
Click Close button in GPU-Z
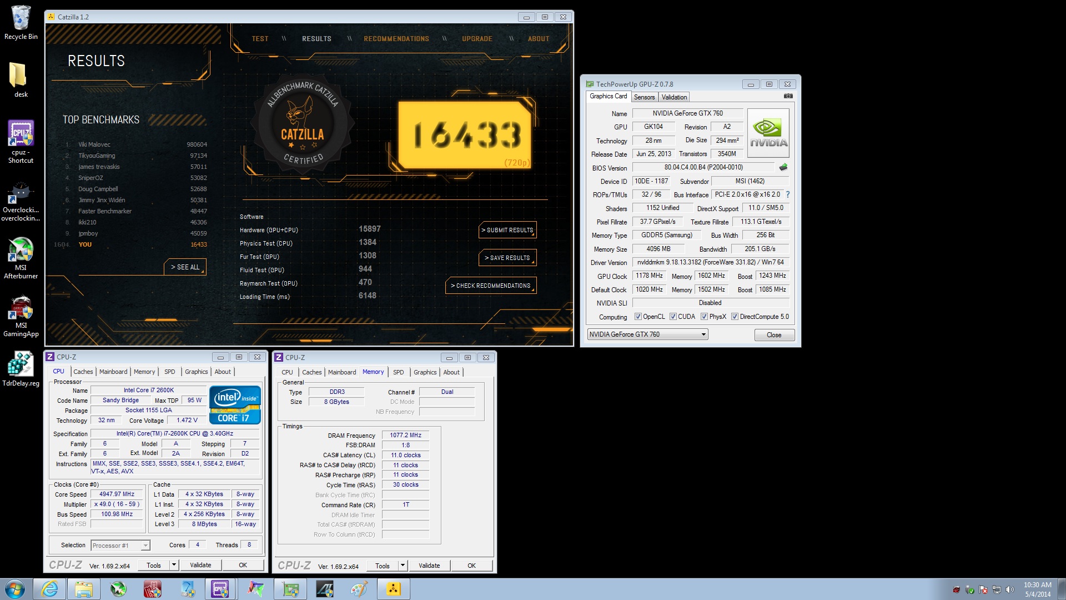pyautogui.click(x=774, y=335)
